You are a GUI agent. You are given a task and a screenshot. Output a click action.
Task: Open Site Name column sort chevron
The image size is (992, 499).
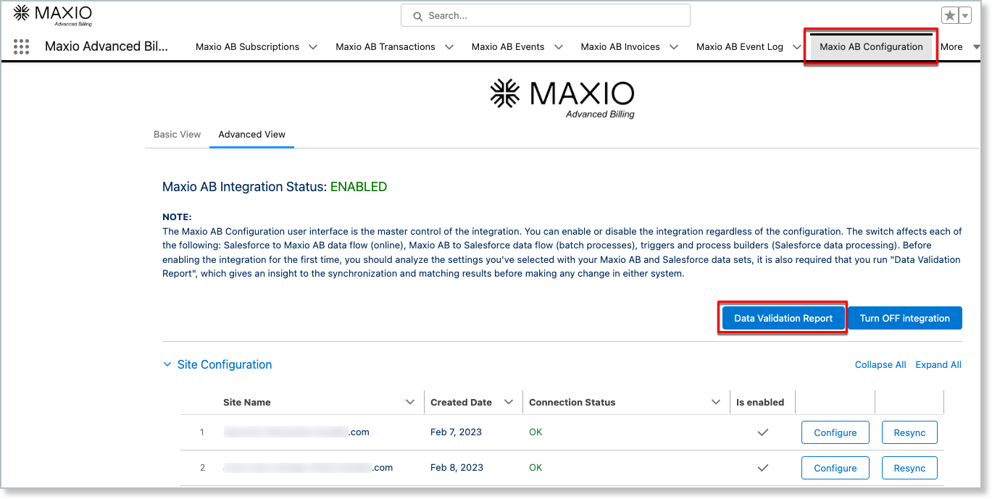[410, 403]
